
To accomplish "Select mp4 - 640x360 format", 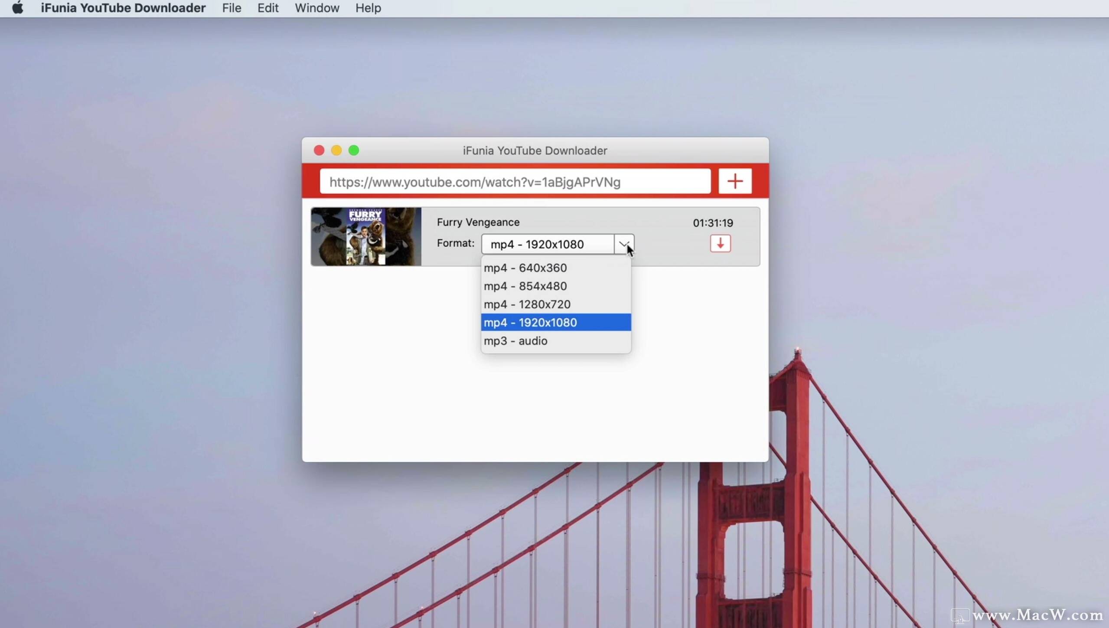I will coord(525,268).
